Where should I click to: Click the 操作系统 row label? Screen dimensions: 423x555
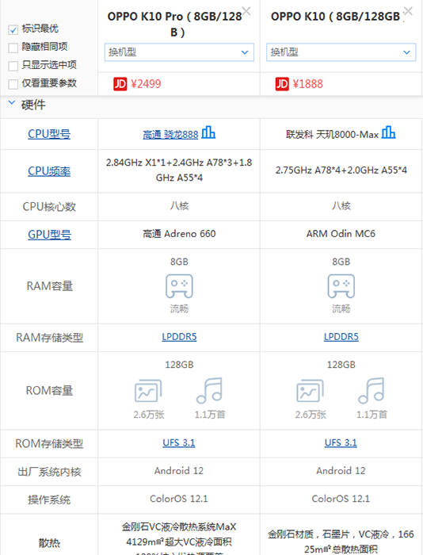[x=49, y=499]
